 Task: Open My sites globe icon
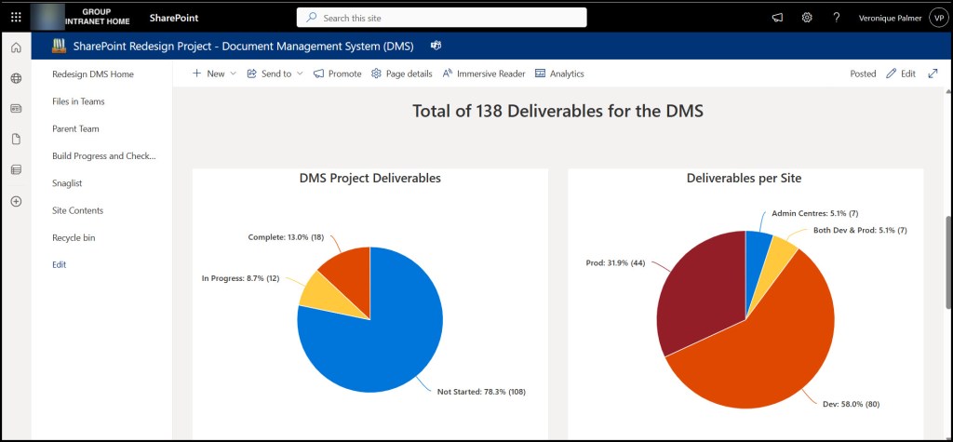coord(16,79)
